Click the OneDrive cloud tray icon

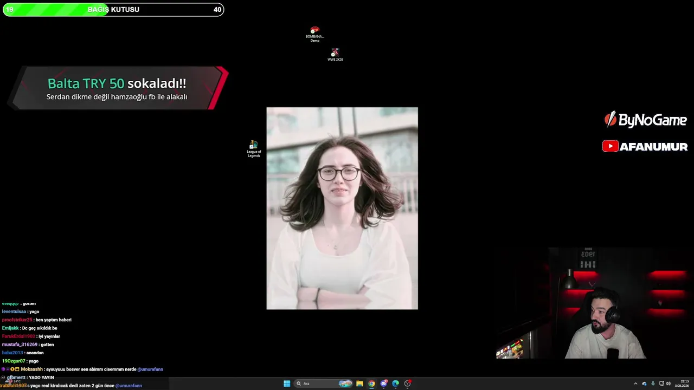pos(644,383)
